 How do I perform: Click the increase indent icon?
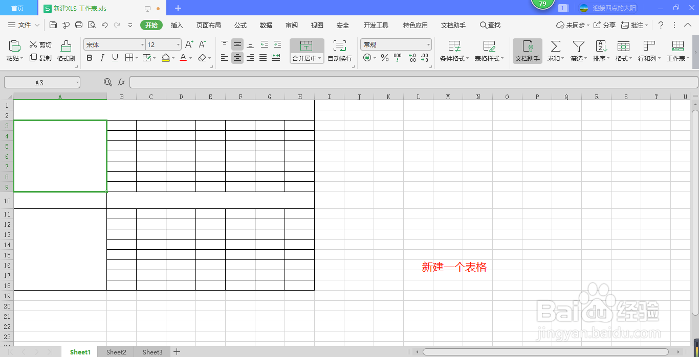pyautogui.click(x=277, y=44)
